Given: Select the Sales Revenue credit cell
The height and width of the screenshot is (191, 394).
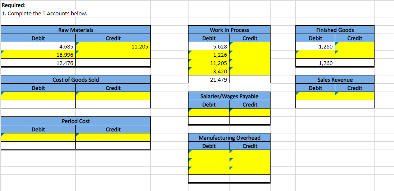Looking at the screenshot, I should (355, 96).
